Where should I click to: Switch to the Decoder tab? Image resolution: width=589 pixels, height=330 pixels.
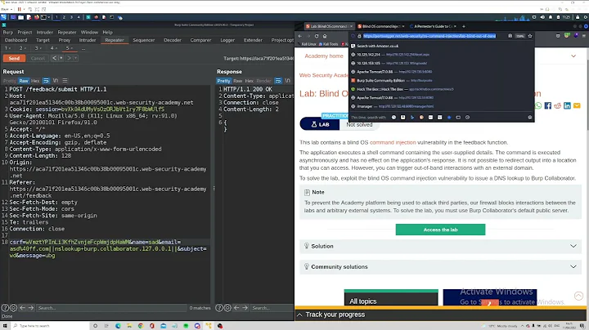coord(173,40)
